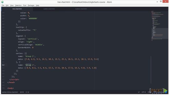The height and width of the screenshot is (95, 169).
Task: Click the color value '#808080'
Action: click(x=33, y=18)
